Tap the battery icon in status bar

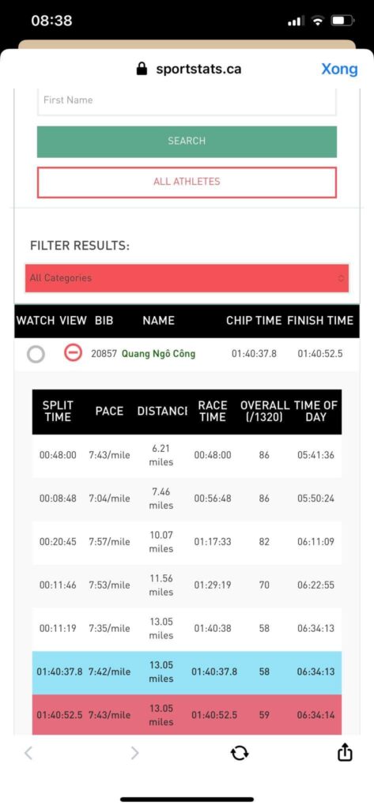tap(343, 21)
